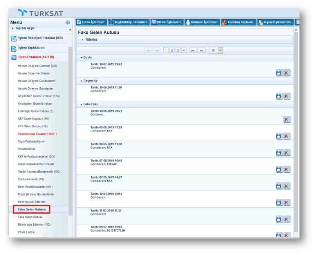The image size is (316, 255).
Task: Go to page 3 of the fax list
Action: point(178,50)
